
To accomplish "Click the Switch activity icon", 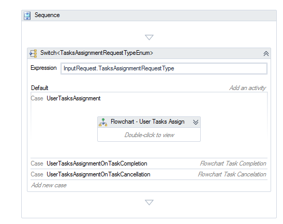I will pos(33,53).
